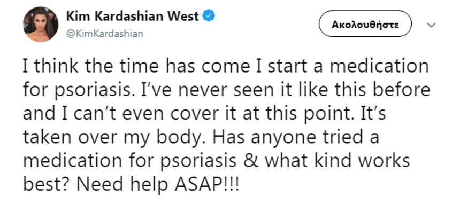Click the Ακολουθήστε follow button
The image size is (460, 204).
pos(365,25)
